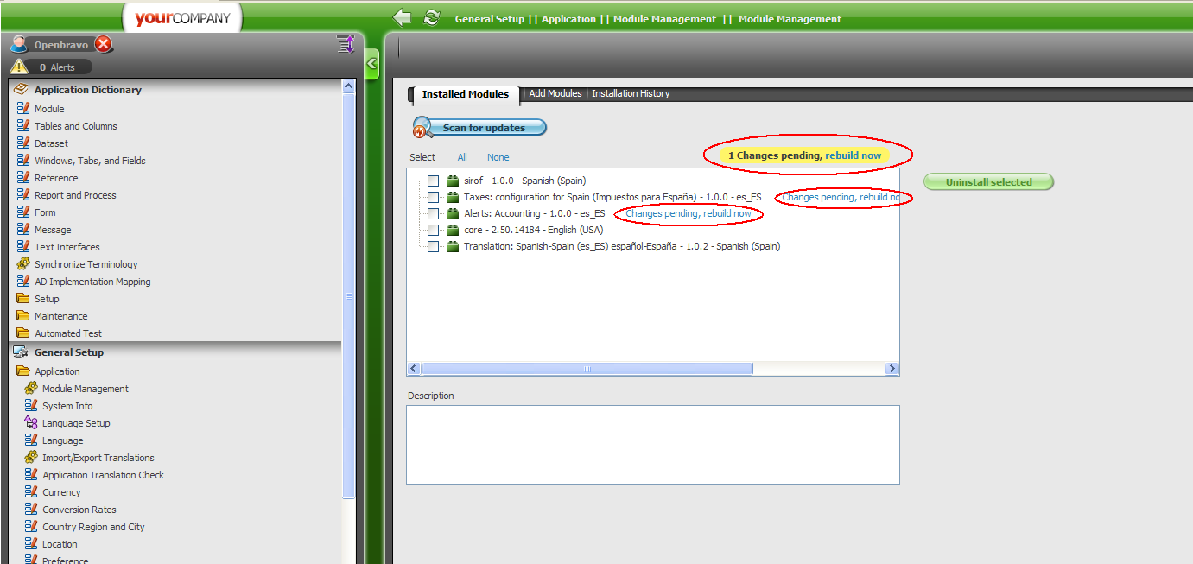
Task: Click the expand menu icon above sidebar
Action: [x=345, y=44]
